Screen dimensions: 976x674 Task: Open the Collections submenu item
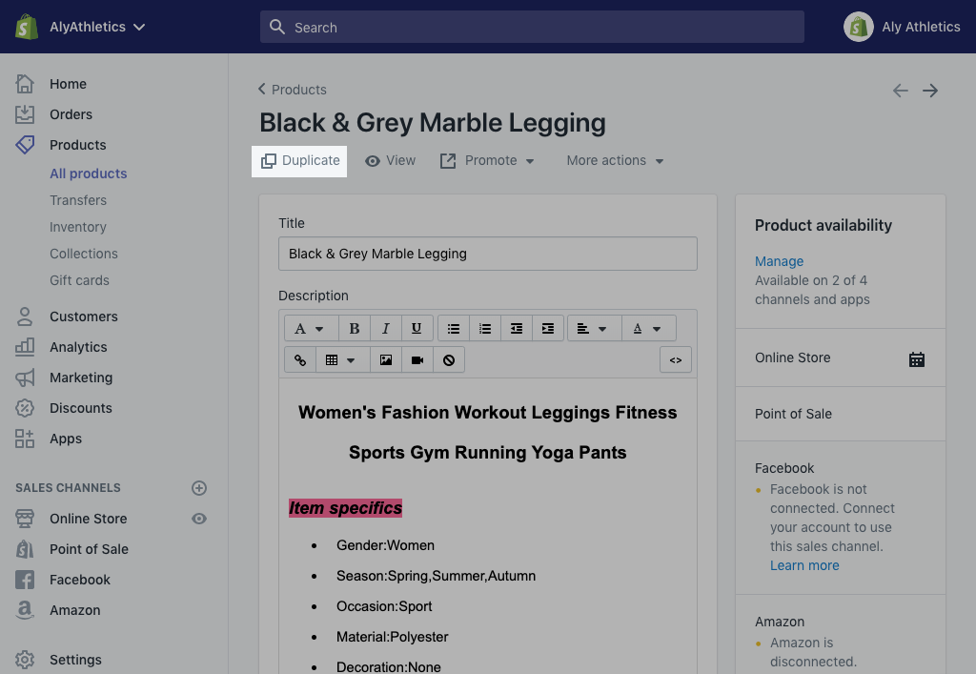84,254
